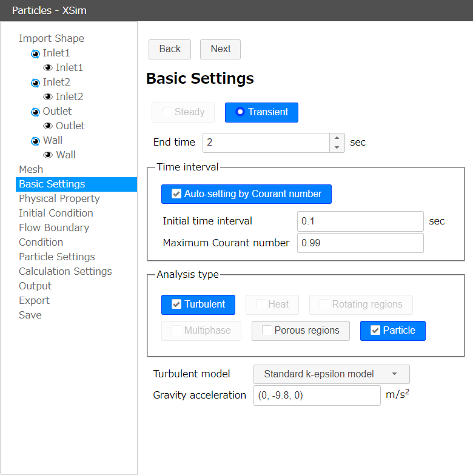Screen dimensions: 473x475
Task: Select Wall child tree item label
Action: click(x=65, y=155)
